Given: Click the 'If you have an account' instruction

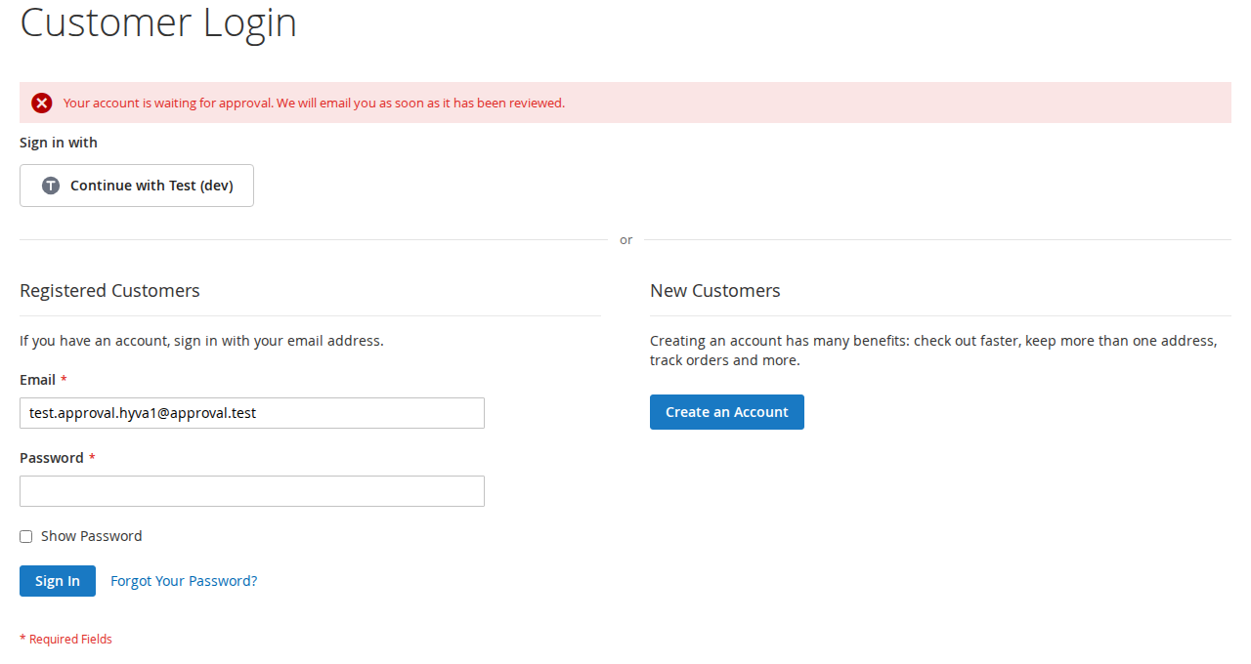Looking at the screenshot, I should tap(201, 341).
